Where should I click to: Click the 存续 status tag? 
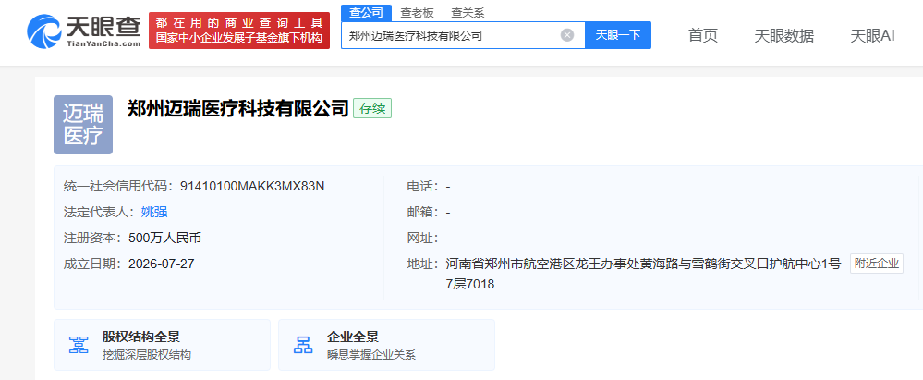[x=372, y=109]
